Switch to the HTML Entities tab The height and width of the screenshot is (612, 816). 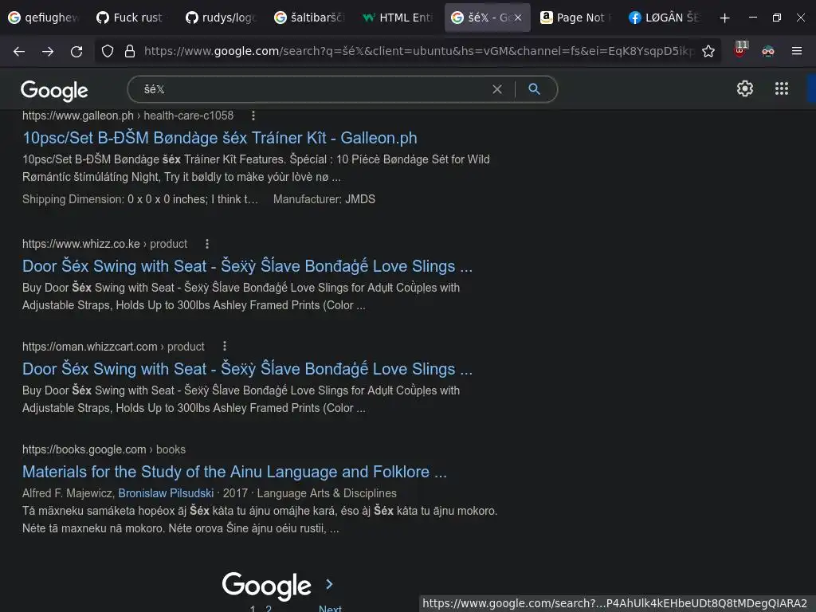pos(398,18)
